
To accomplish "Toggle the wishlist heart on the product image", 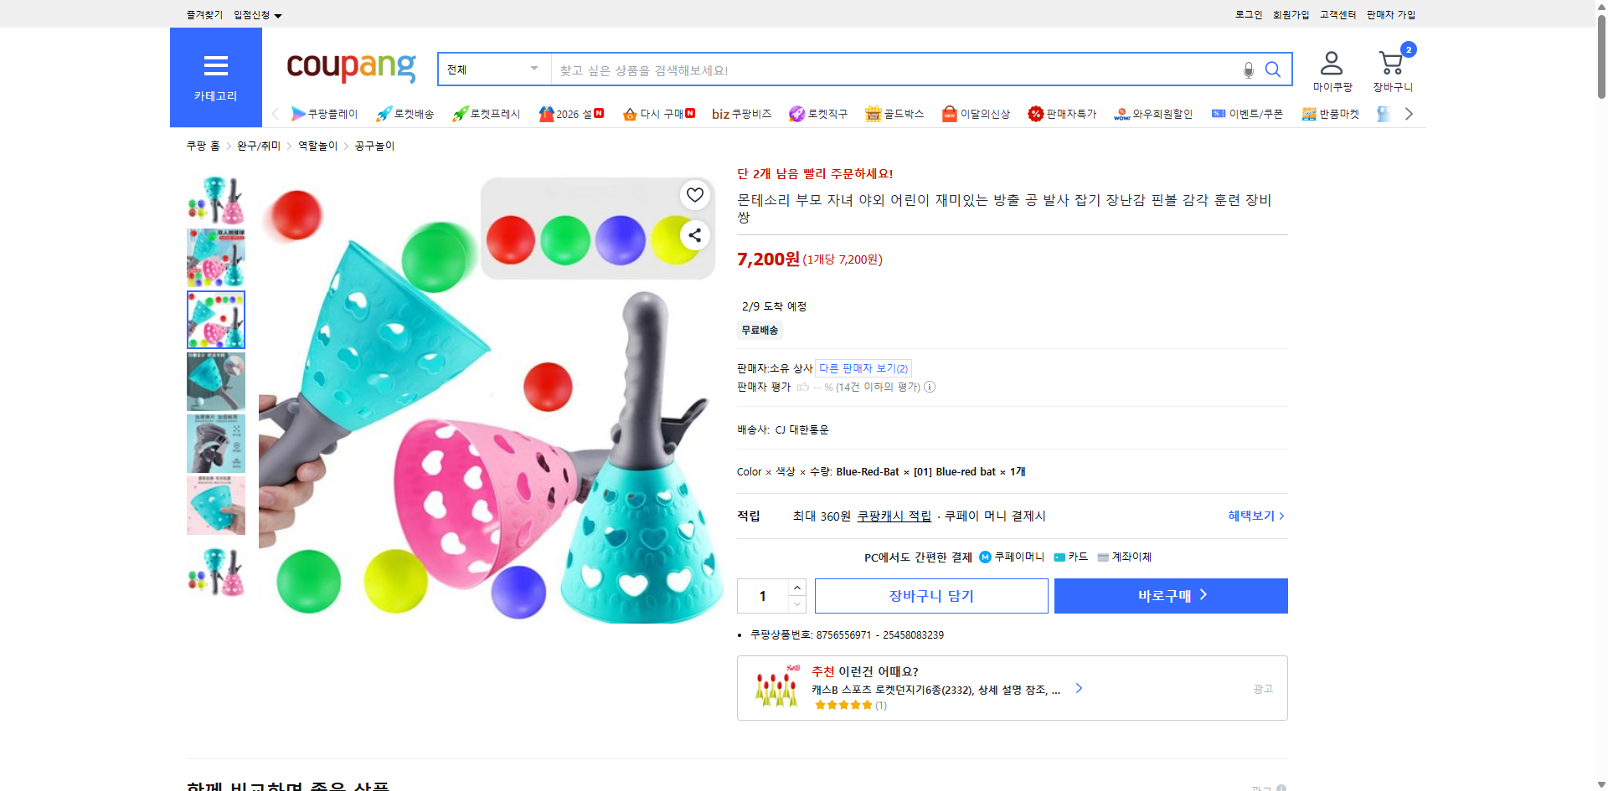I will coord(694,195).
